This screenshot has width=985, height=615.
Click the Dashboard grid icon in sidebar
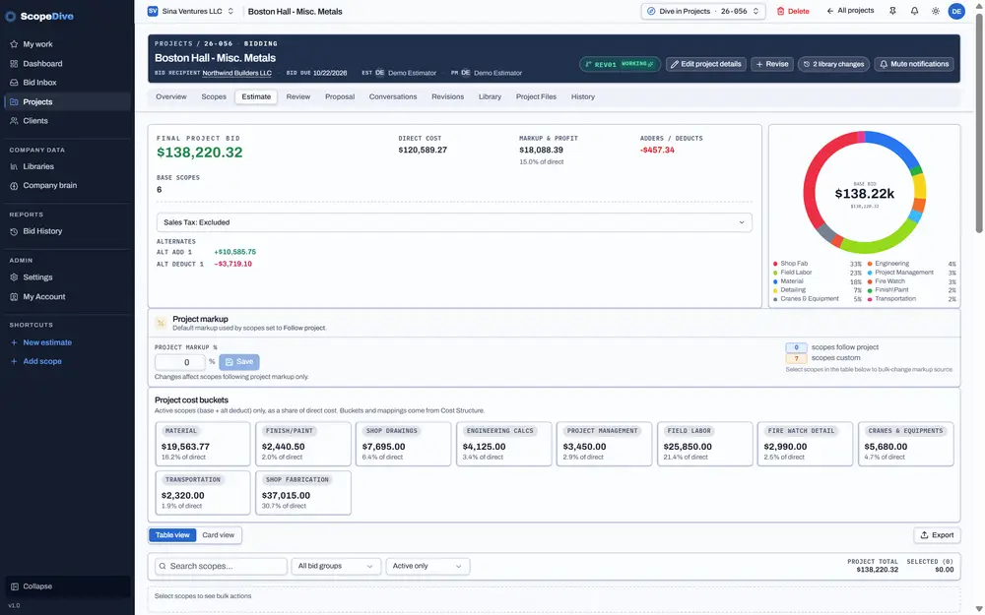[x=14, y=63]
